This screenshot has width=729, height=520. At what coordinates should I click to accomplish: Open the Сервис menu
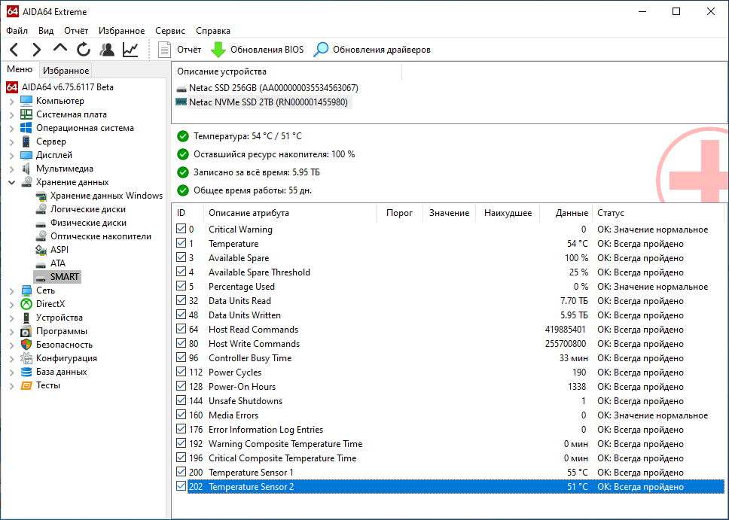(170, 31)
